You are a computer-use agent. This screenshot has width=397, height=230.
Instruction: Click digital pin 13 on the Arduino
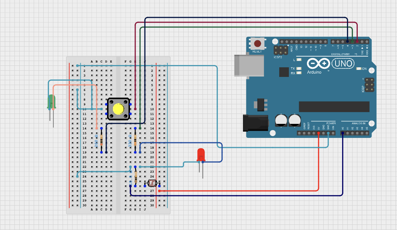coord(301,42)
